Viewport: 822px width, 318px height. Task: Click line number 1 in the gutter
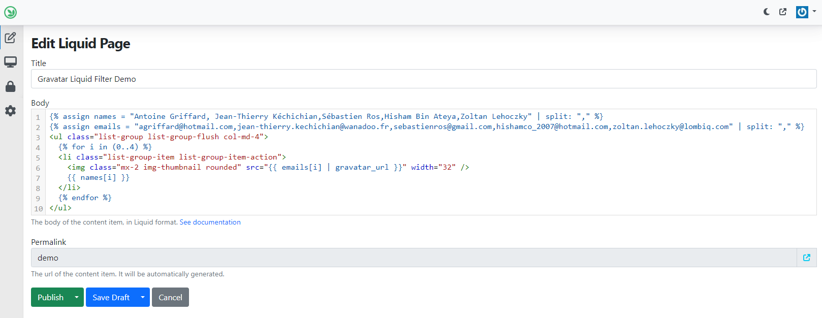pos(38,117)
